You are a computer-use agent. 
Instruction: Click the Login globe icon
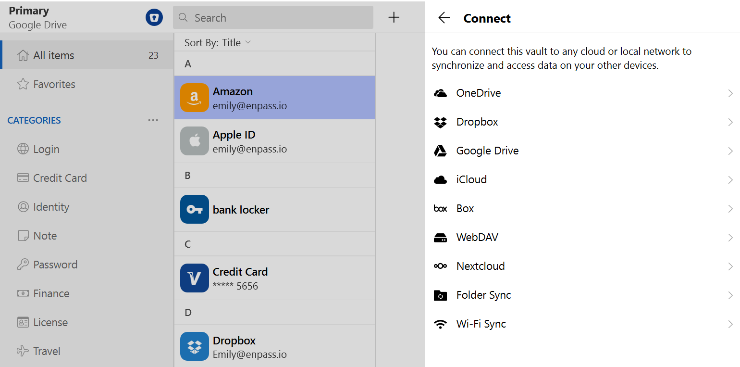(x=23, y=149)
